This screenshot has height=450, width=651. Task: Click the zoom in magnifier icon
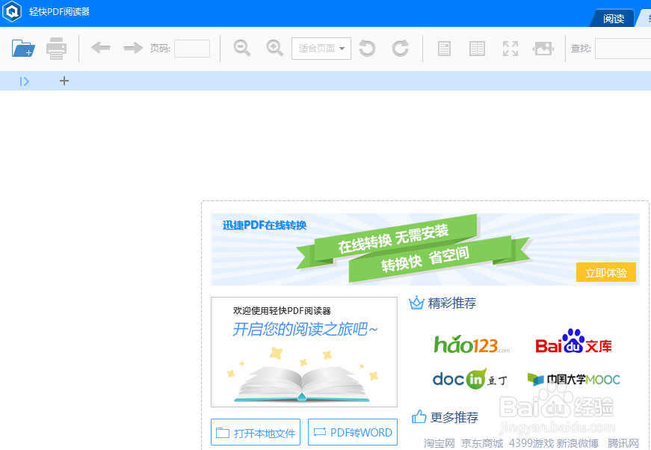(275, 48)
